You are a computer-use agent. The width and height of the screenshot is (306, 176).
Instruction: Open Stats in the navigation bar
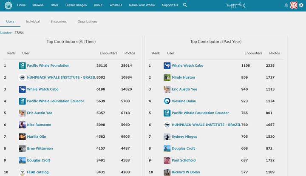(54, 5)
